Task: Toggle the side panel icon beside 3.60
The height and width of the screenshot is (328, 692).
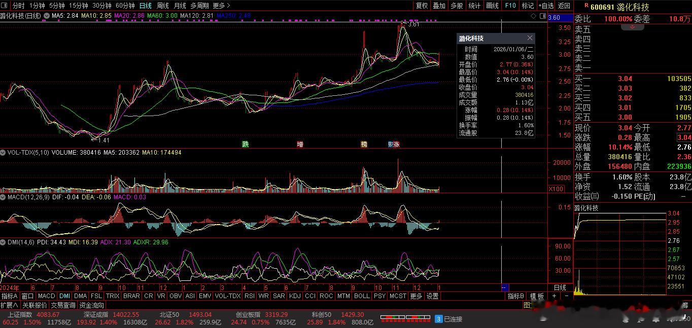Action: click(x=542, y=16)
